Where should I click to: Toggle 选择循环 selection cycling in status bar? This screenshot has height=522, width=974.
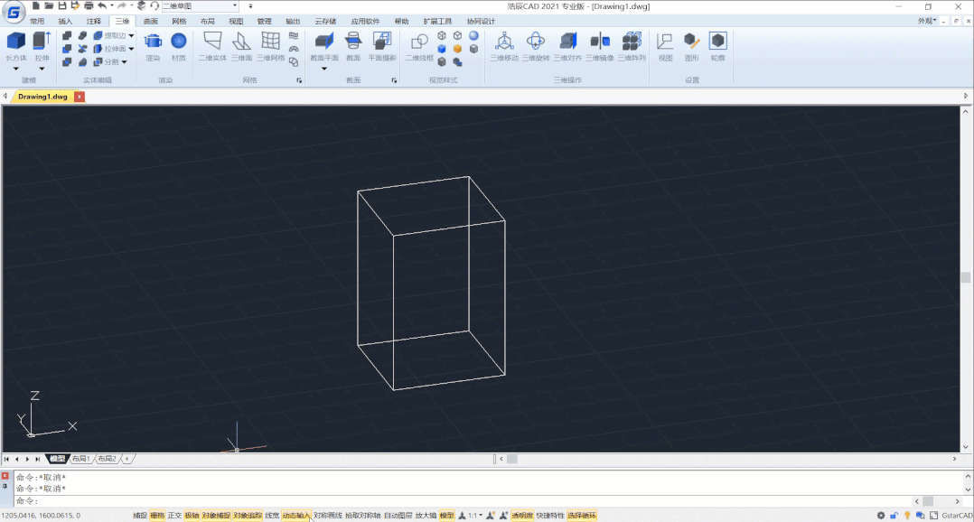pos(582,515)
